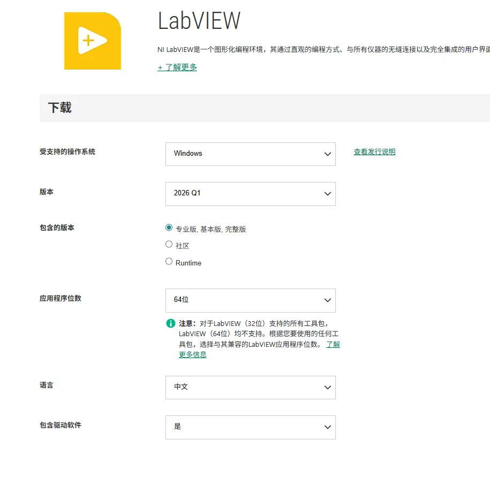Open the 应用程序位数 dropdown showing 64位

(x=250, y=300)
